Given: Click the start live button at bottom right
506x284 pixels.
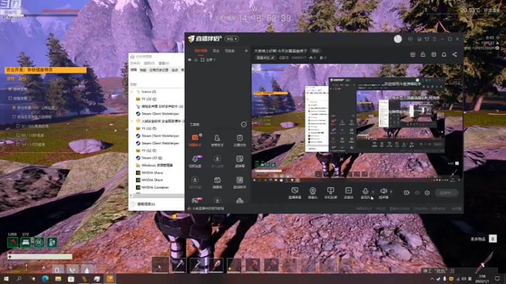Looking at the screenshot, I should pos(447,193).
